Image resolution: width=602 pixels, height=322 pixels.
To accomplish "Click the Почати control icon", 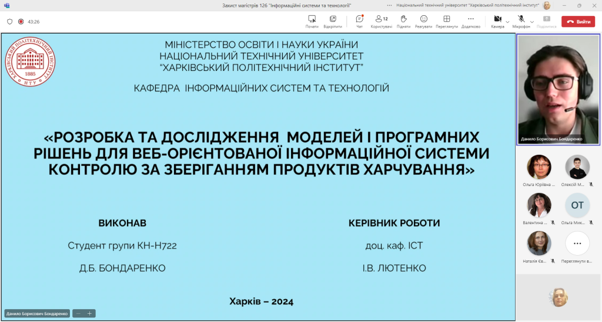I will click(312, 22).
